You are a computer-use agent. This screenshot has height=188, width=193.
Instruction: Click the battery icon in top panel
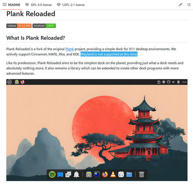click(178, 82)
